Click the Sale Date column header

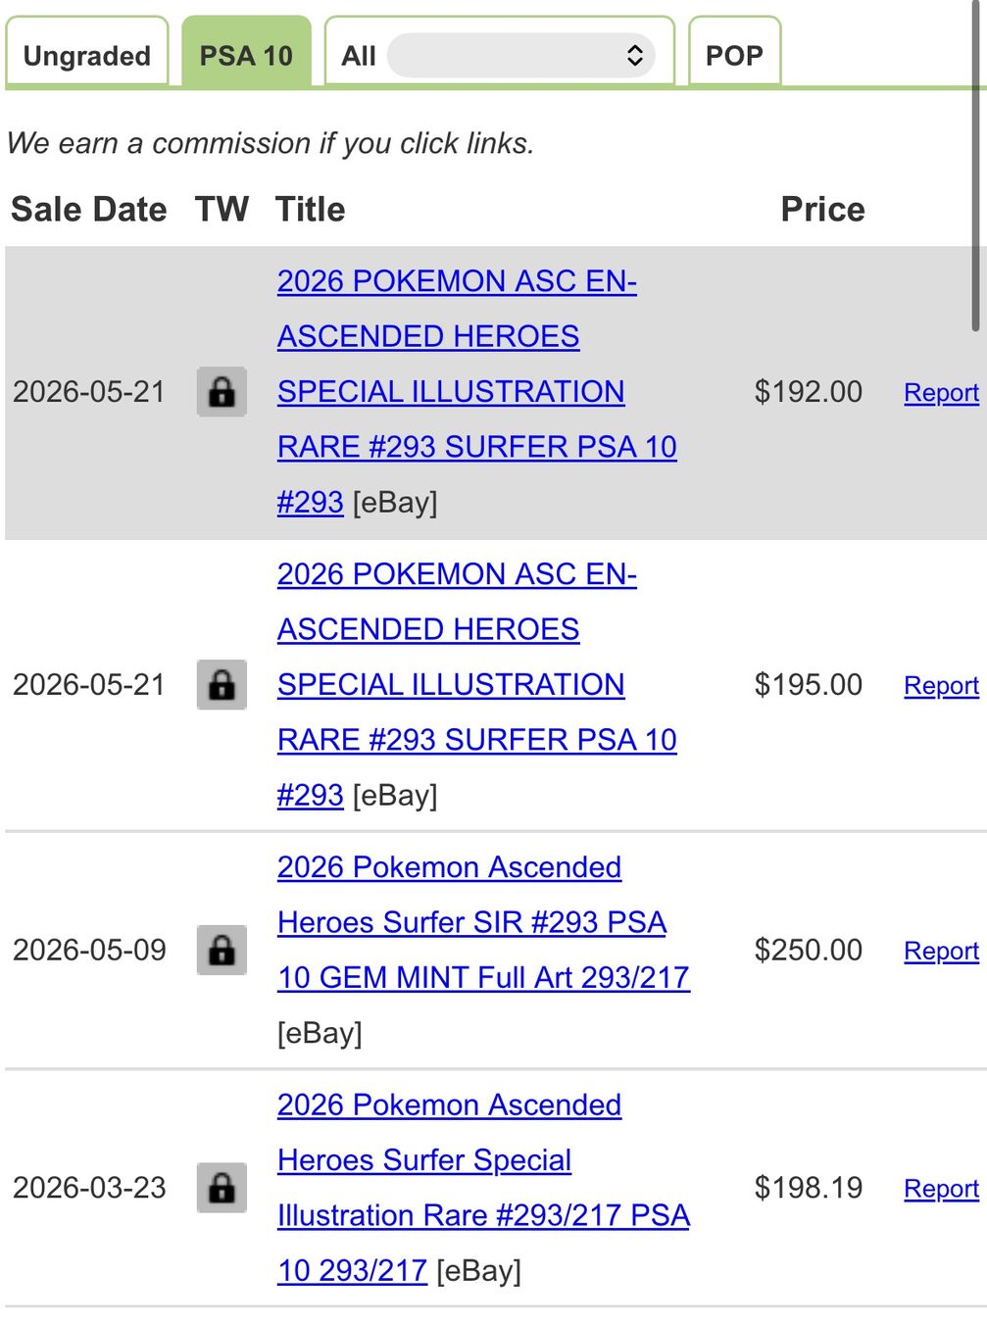pos(89,210)
